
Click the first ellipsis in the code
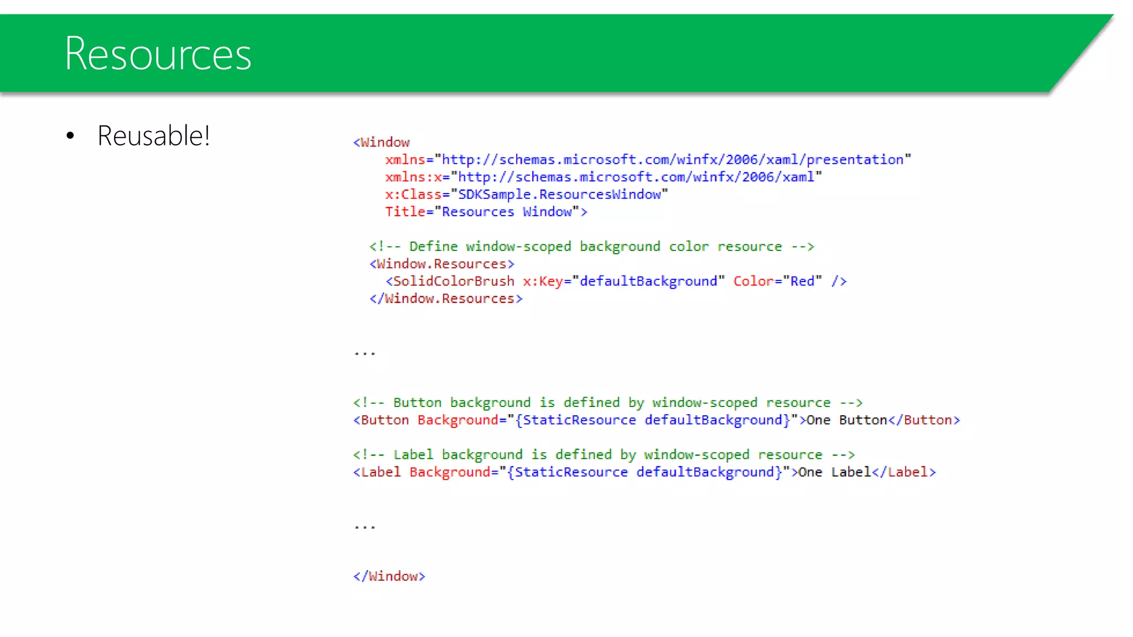365,352
